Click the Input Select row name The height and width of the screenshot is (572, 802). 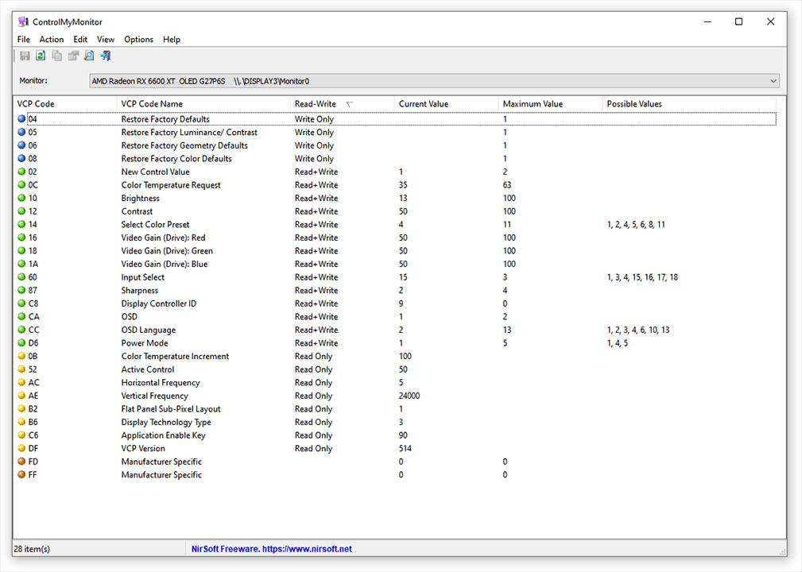tap(143, 277)
